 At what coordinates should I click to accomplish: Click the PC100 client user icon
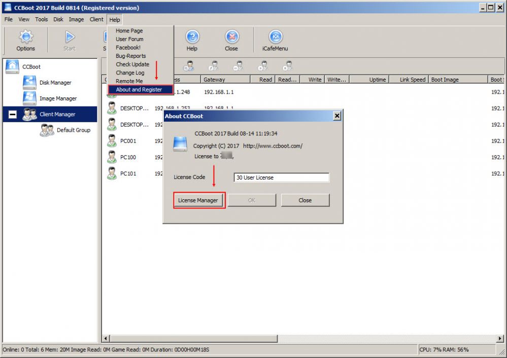pos(112,157)
